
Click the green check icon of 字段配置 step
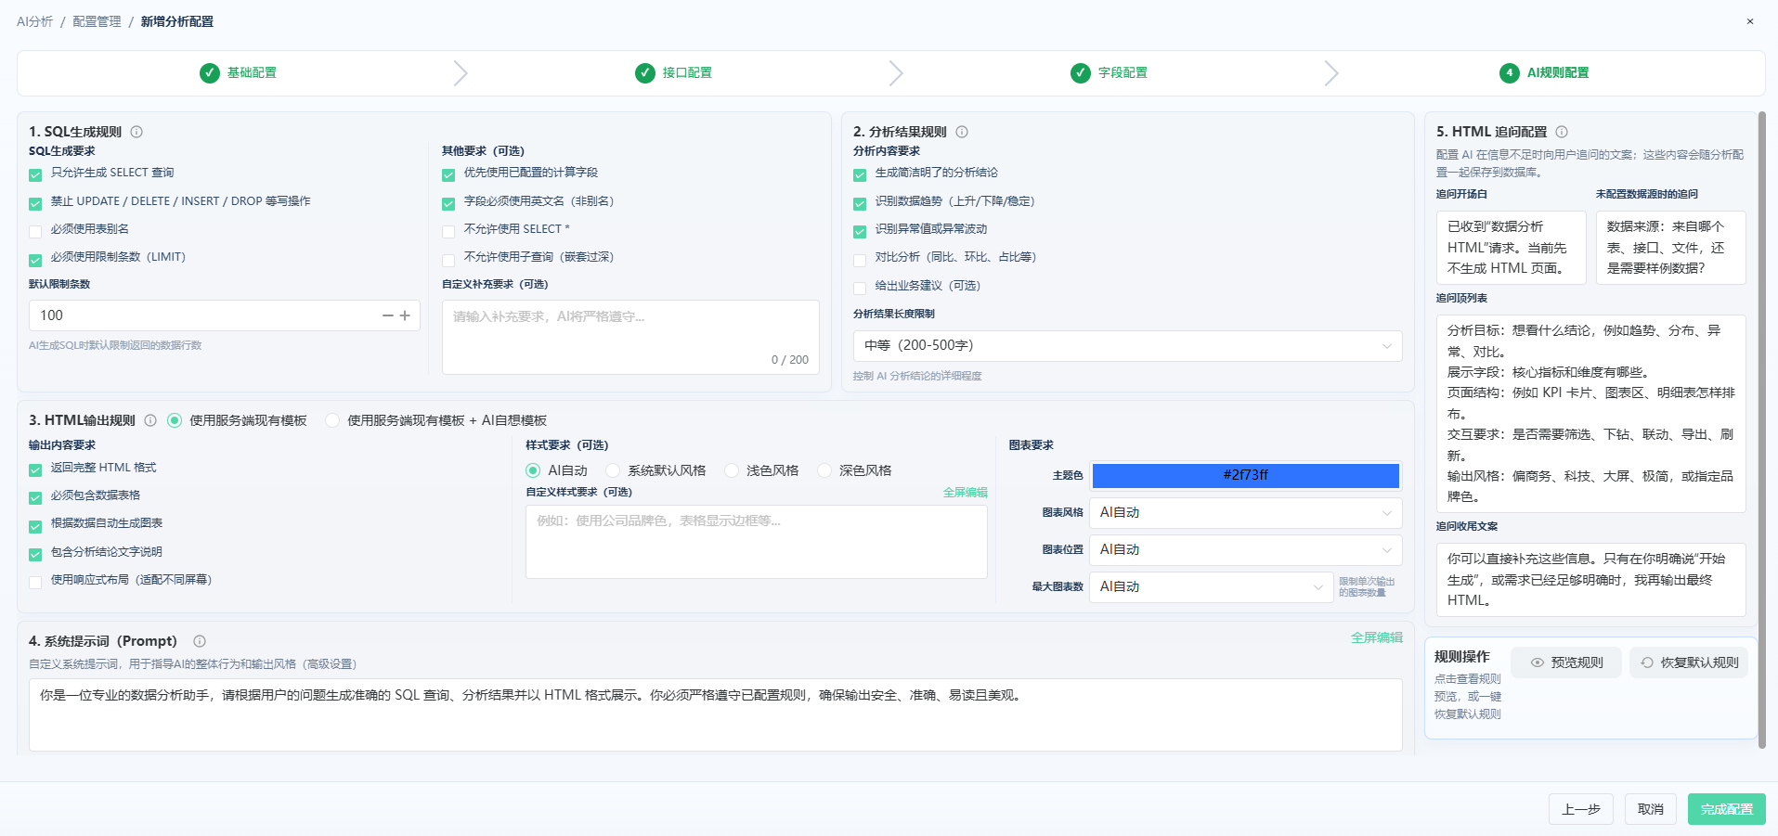click(x=1081, y=72)
